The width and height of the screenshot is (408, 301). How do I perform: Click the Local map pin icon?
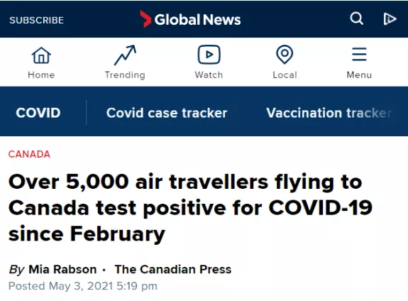click(285, 55)
